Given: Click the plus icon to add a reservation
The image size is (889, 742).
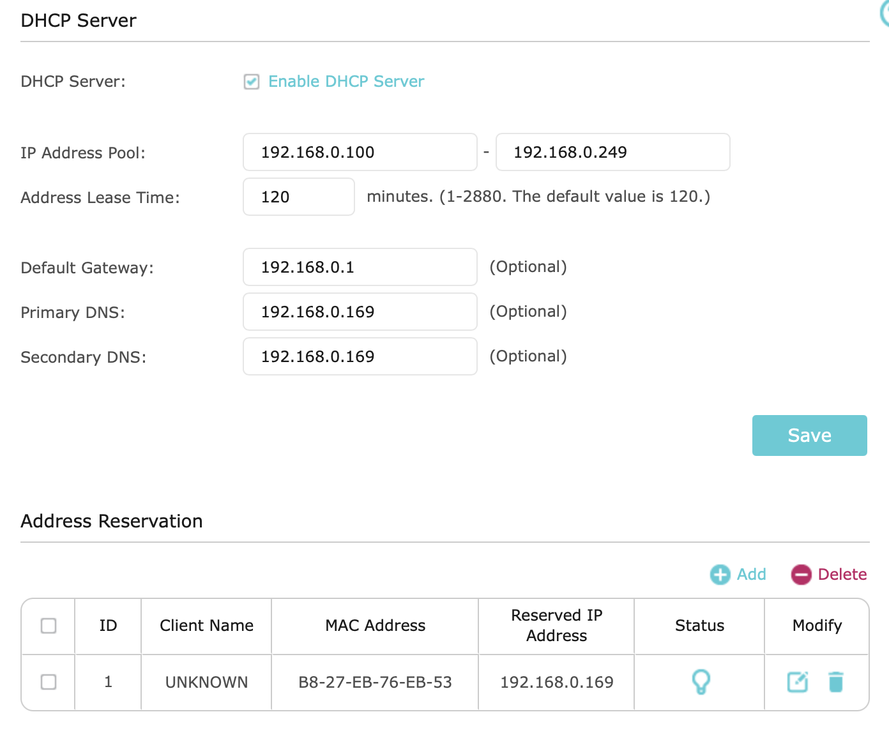Looking at the screenshot, I should tap(720, 575).
